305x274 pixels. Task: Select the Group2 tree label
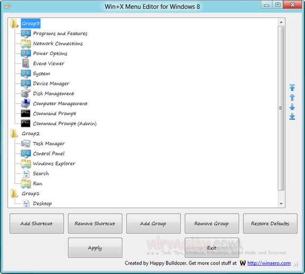tap(31, 134)
